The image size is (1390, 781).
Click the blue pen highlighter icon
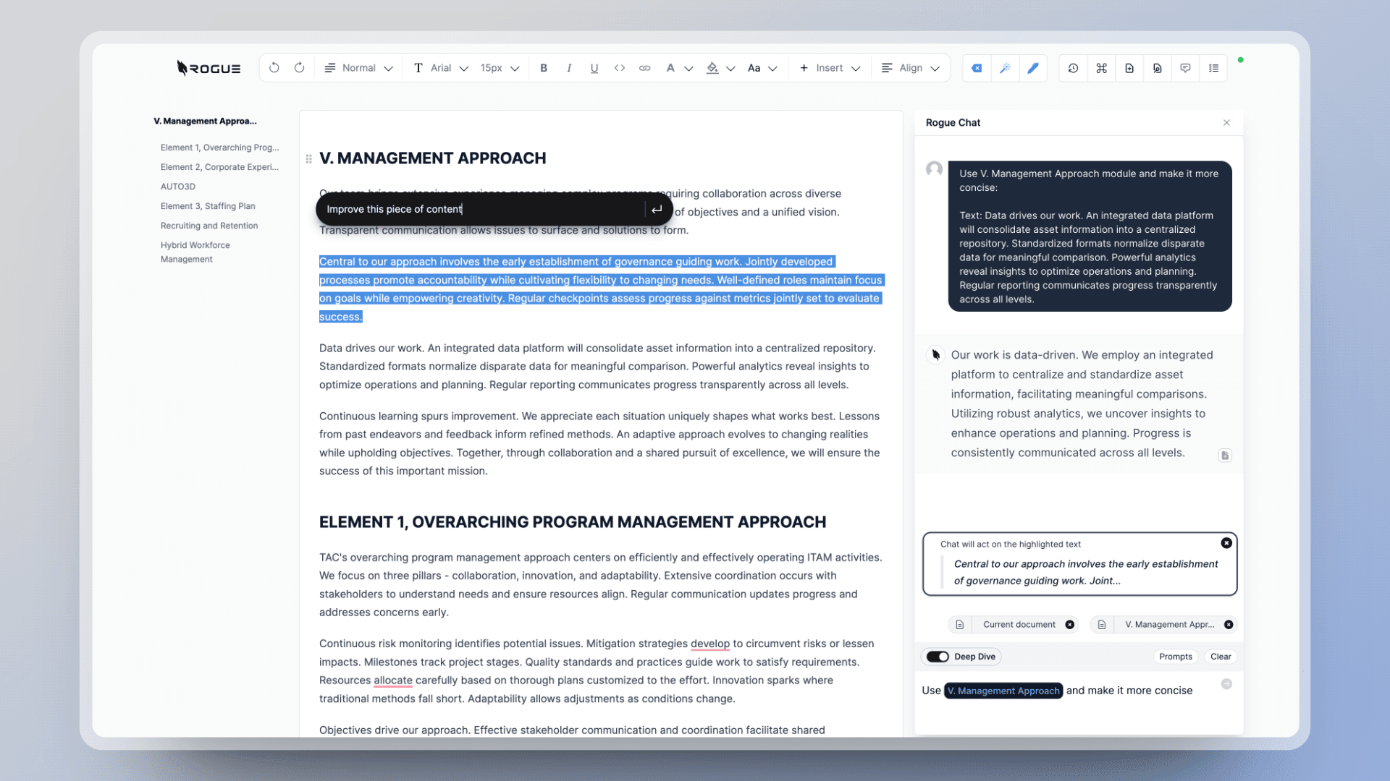[1033, 68]
